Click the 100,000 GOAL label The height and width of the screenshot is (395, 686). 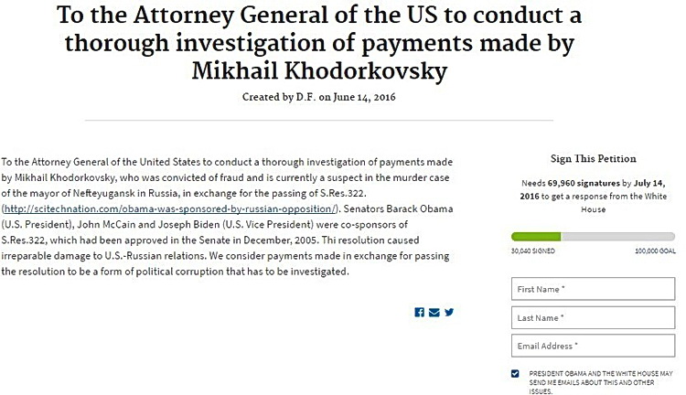click(x=655, y=251)
